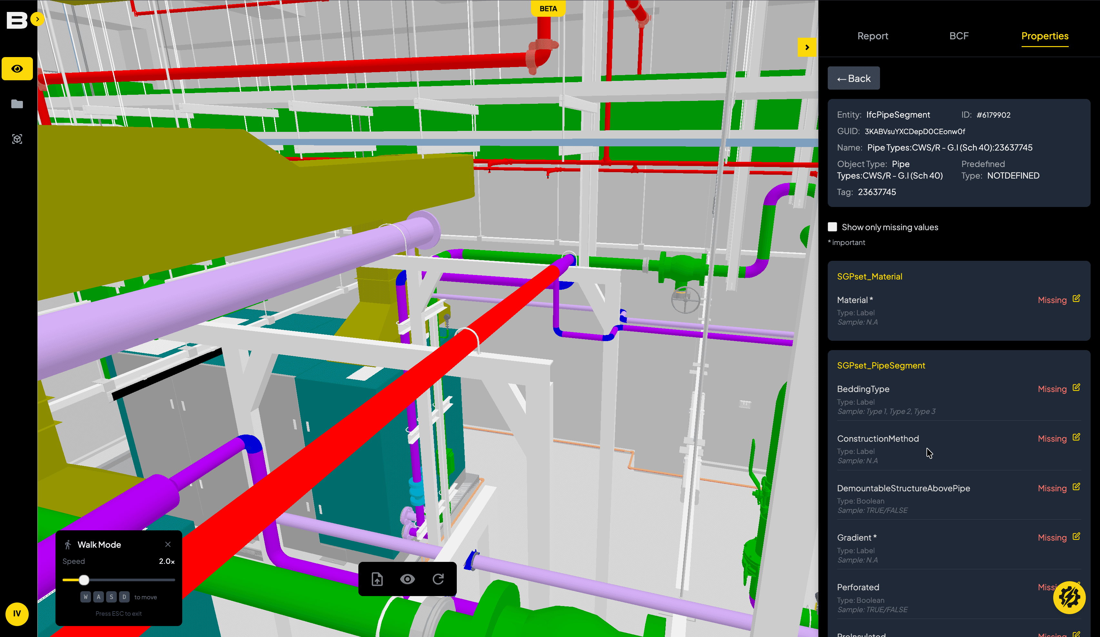Edit the missing BeddingType value

[1076, 388]
